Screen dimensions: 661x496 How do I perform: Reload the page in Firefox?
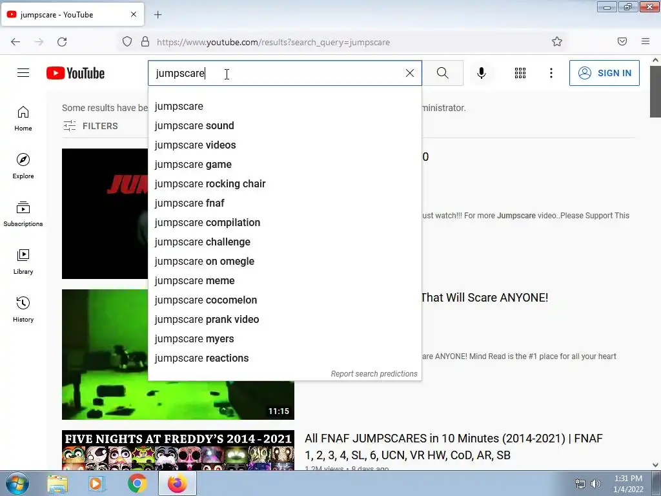[62, 42]
